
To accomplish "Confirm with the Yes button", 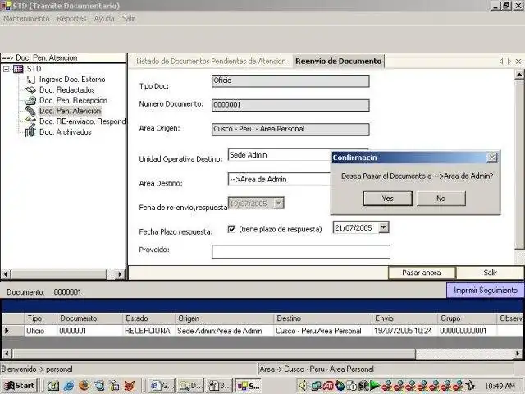I will tap(388, 199).
